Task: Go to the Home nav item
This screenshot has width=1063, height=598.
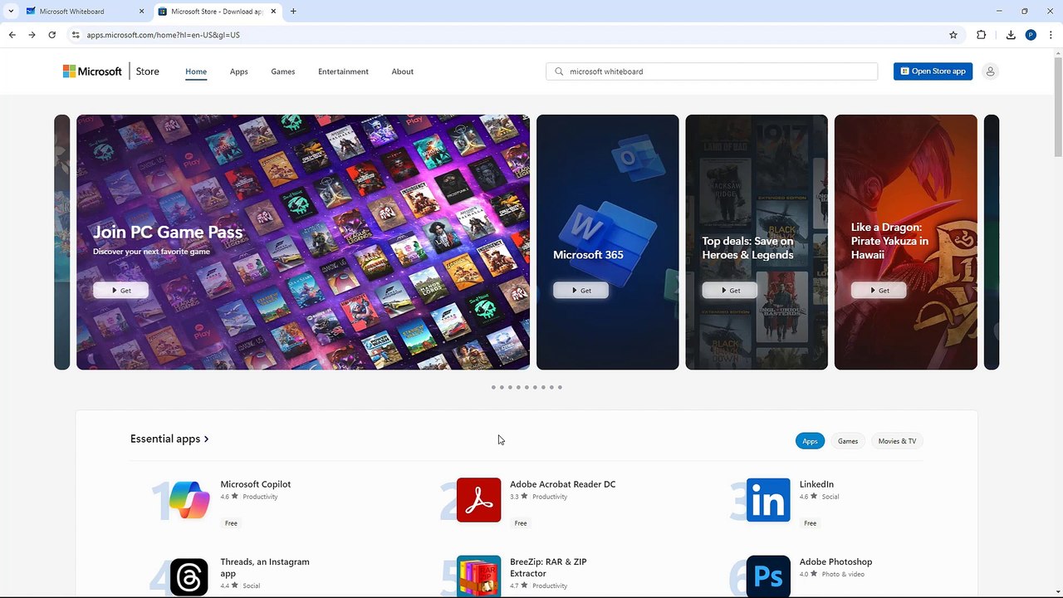Action: point(196,71)
